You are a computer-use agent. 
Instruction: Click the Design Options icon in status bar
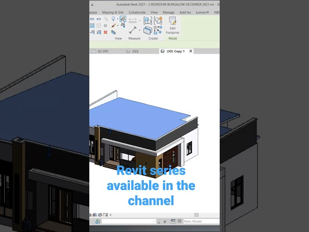173,221
